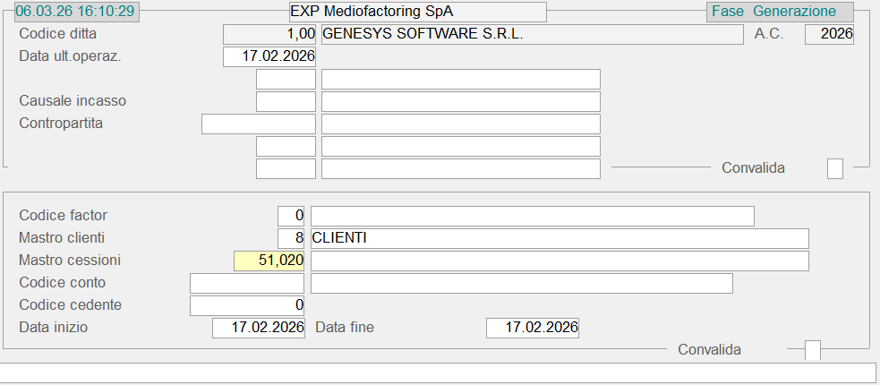Select the Contropartita description field
The image size is (880, 385).
click(x=460, y=124)
